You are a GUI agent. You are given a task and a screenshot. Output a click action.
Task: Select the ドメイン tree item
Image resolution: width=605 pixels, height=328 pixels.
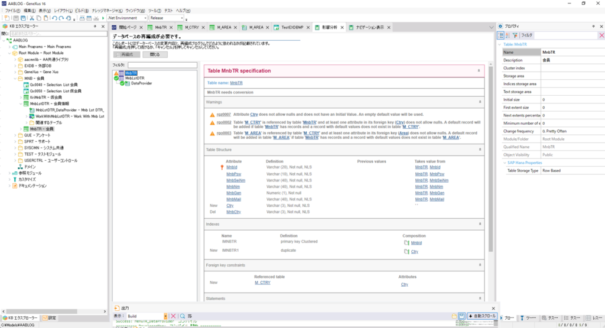tap(30, 167)
